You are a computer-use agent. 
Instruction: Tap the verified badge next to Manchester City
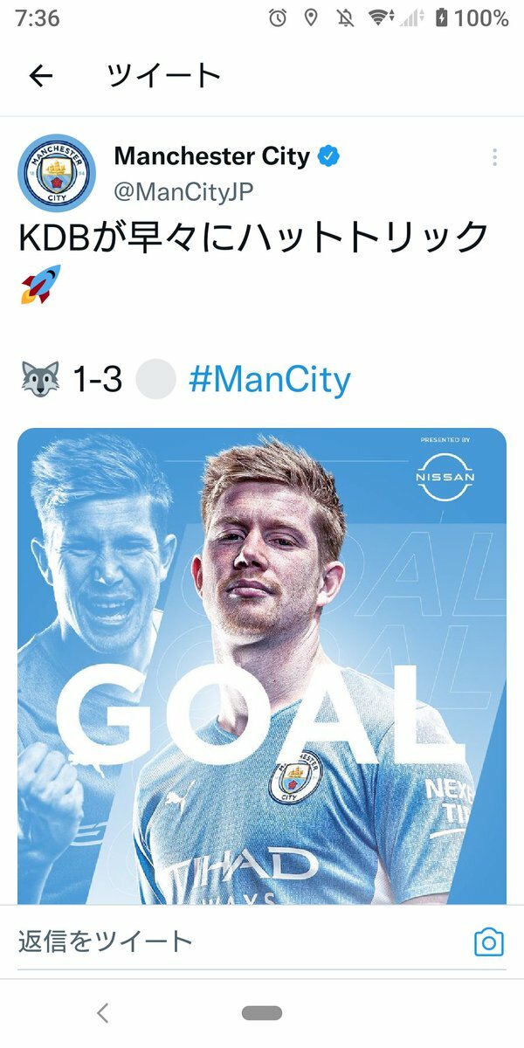[x=328, y=157]
